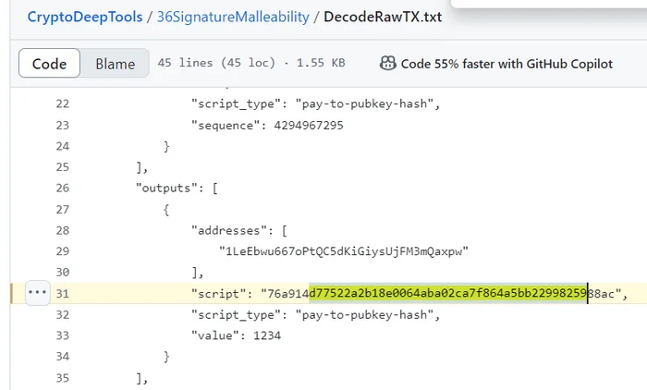Click the highlighted hash d77522a2b18e... in script
Viewport: 647px width, 390px height.
448,294
